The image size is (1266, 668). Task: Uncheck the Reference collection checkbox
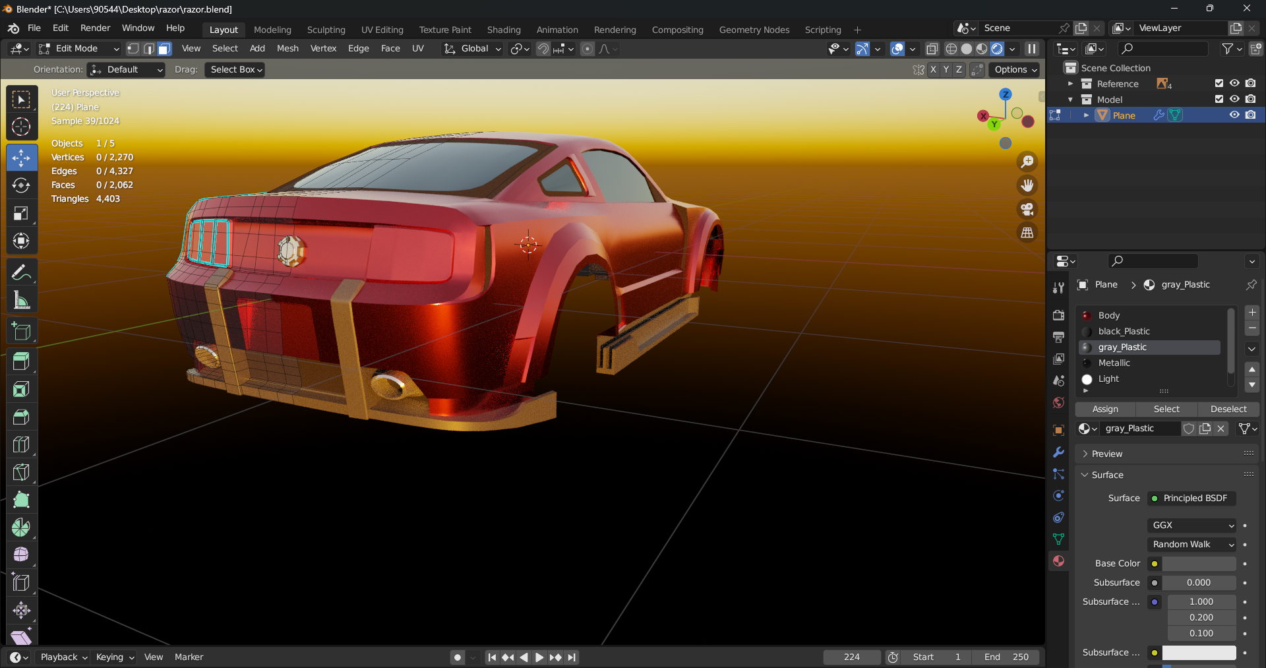click(1219, 83)
